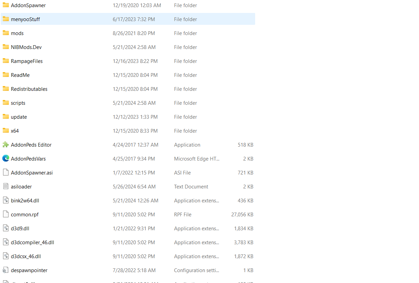The height and width of the screenshot is (283, 419).
Task: Click the mods folder icon
Action: 5,33
